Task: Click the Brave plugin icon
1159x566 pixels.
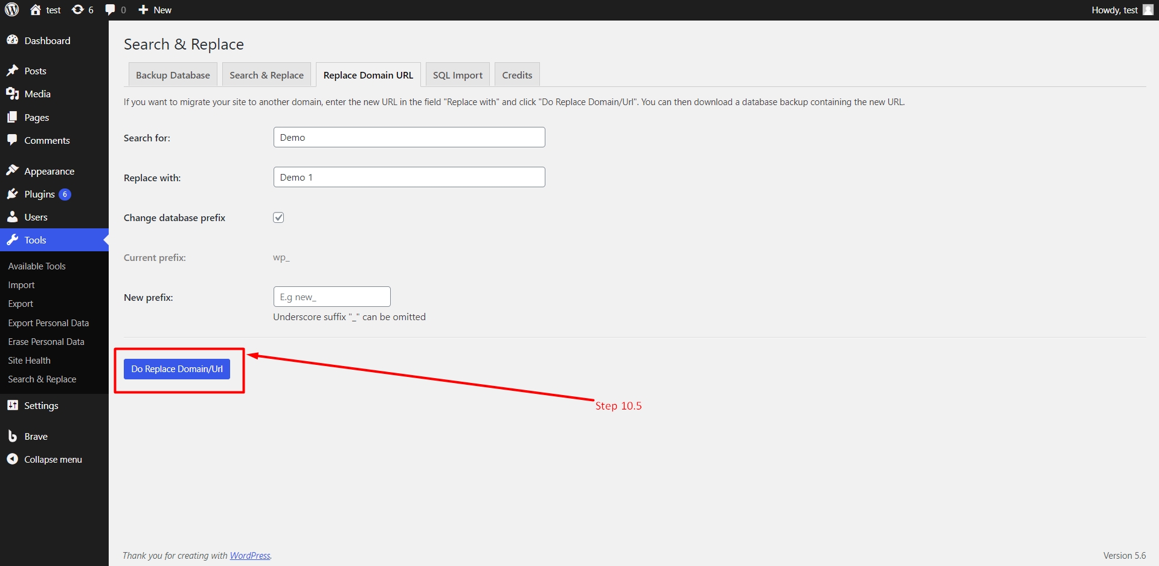Action: click(12, 436)
